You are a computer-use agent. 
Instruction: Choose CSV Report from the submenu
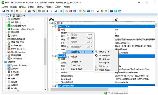[106, 63]
